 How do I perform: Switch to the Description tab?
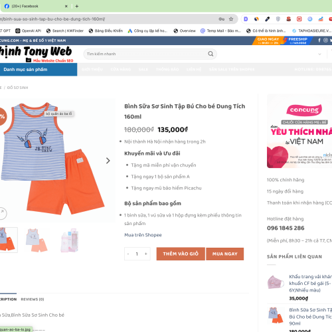tap(8, 299)
